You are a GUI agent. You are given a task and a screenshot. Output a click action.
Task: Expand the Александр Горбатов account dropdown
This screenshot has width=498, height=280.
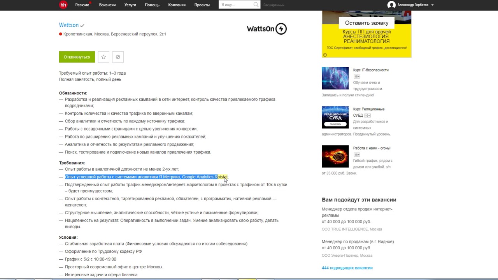416,5
